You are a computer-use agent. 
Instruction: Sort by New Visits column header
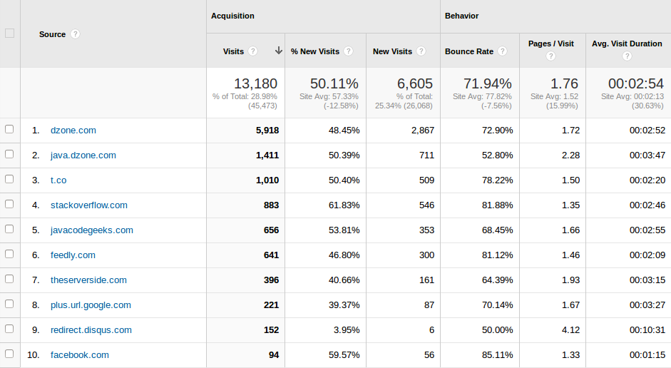click(392, 51)
